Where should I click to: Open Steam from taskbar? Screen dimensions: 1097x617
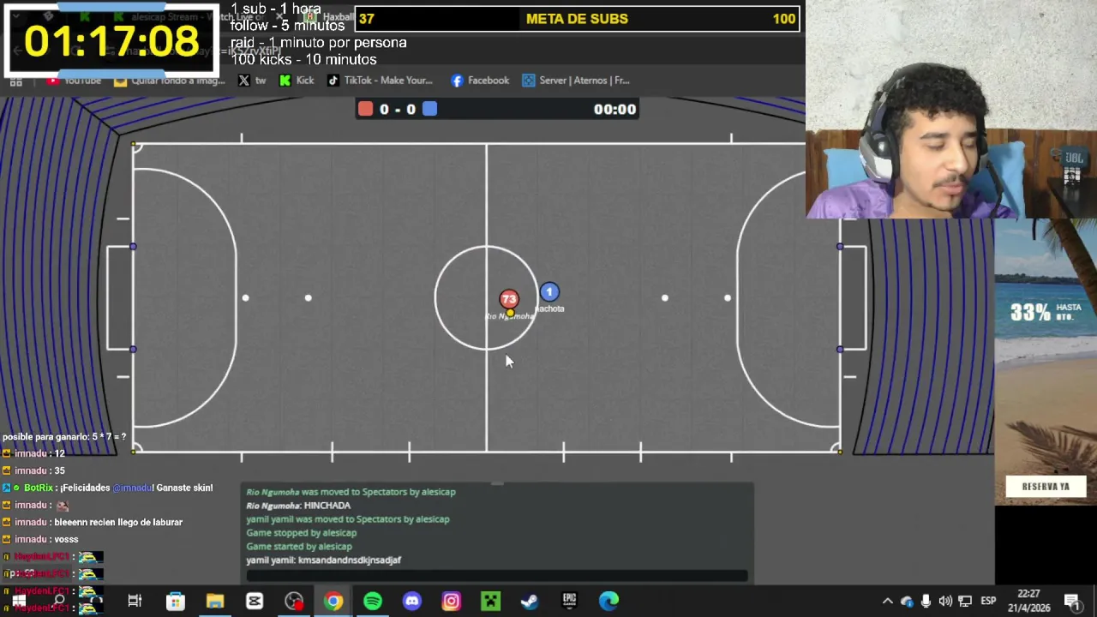[530, 601]
